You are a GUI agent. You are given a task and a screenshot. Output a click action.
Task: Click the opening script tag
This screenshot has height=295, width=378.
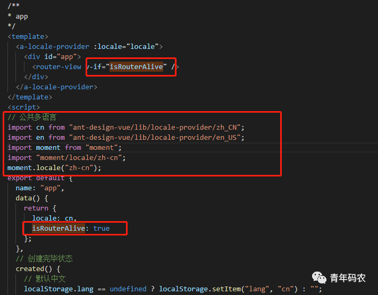click(x=24, y=107)
